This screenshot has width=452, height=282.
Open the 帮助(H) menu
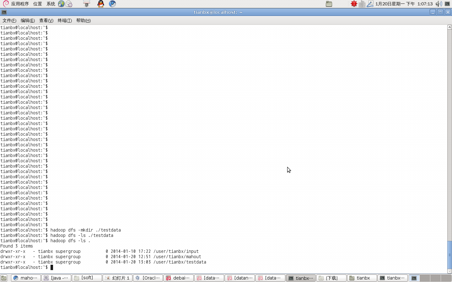[x=83, y=20]
